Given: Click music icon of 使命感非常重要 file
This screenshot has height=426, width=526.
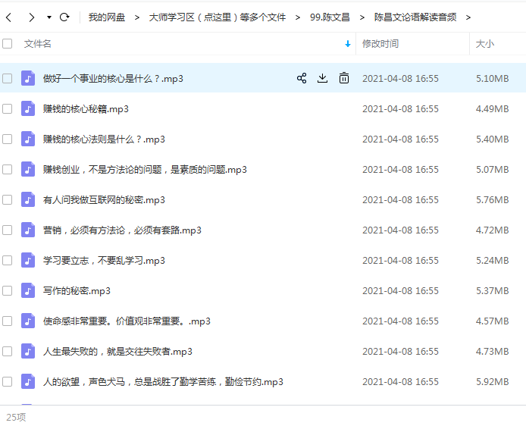Looking at the screenshot, I should click(28, 321).
